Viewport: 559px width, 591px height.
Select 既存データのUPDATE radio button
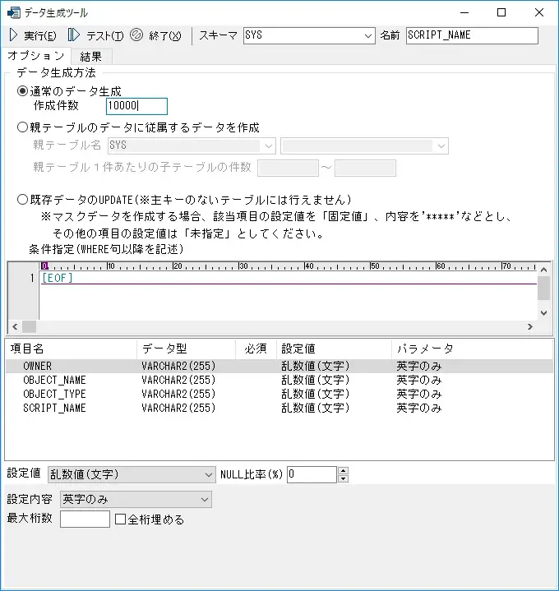[x=23, y=200]
